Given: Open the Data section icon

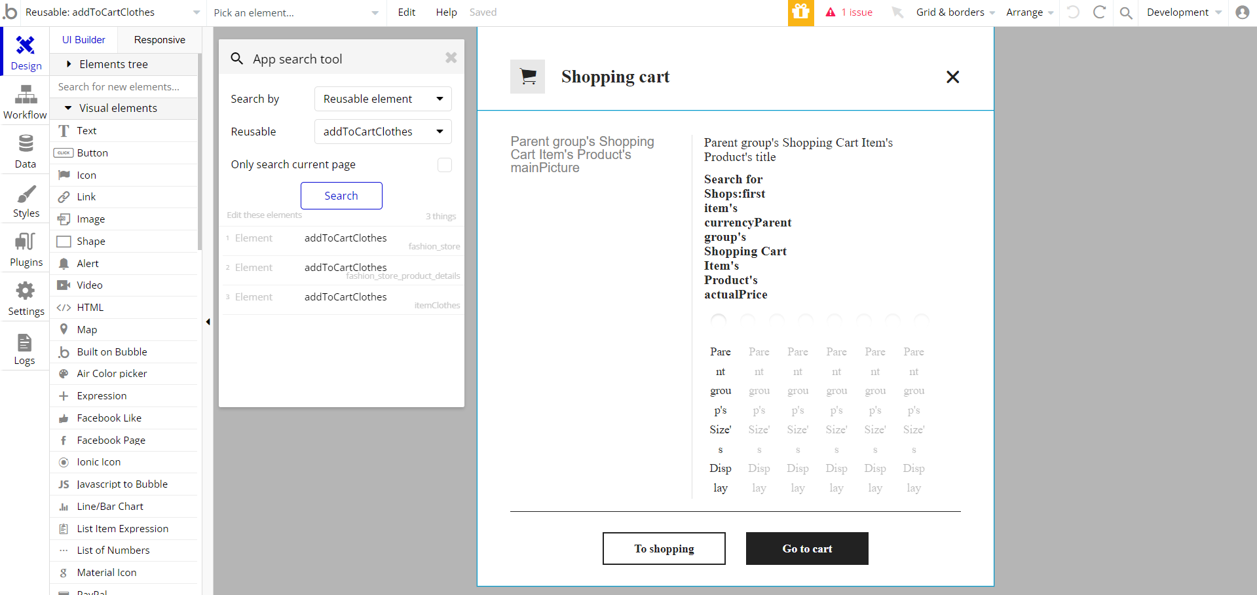Looking at the screenshot, I should point(26,144).
